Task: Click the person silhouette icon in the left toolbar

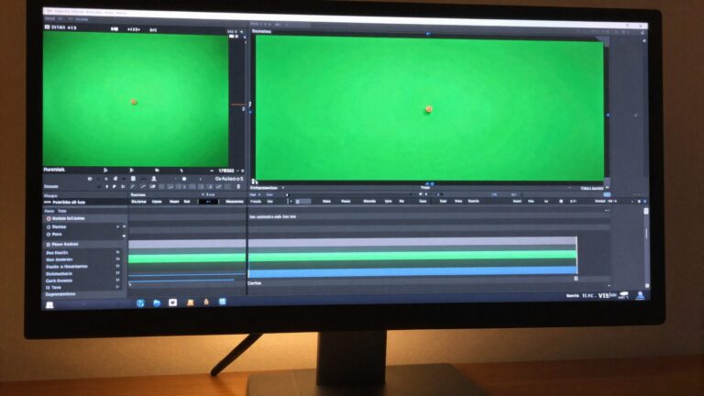Action: [x=154, y=179]
